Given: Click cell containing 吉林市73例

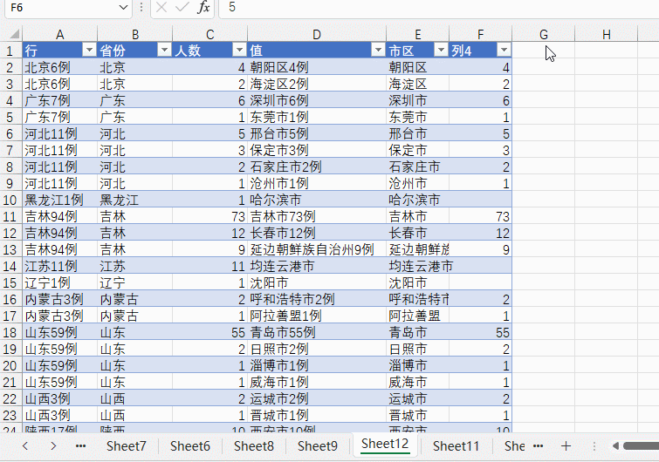Looking at the screenshot, I should 317,216.
